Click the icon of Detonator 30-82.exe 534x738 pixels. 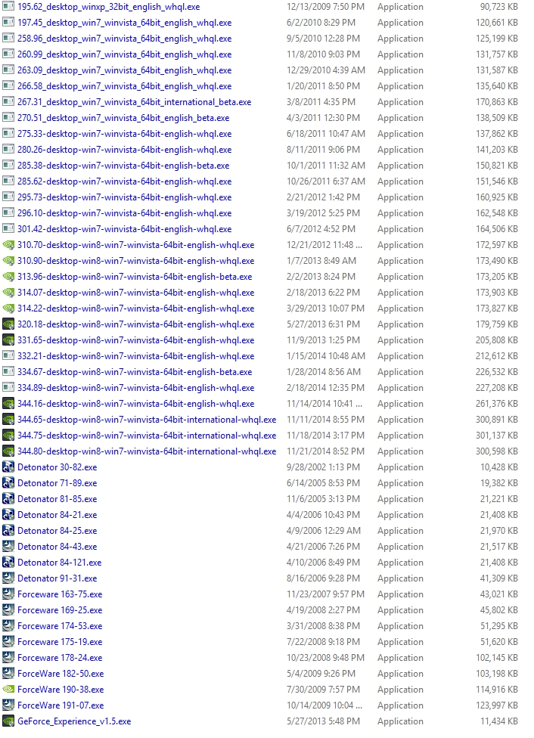click(x=8, y=467)
